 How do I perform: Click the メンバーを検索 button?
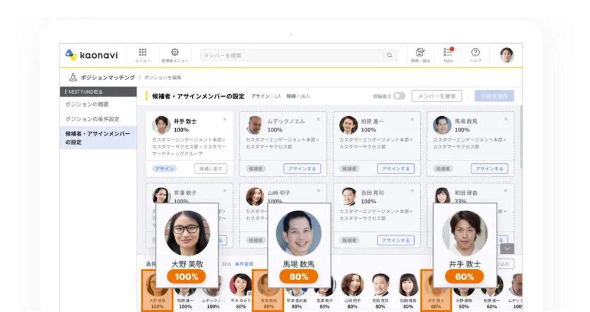[x=437, y=96]
